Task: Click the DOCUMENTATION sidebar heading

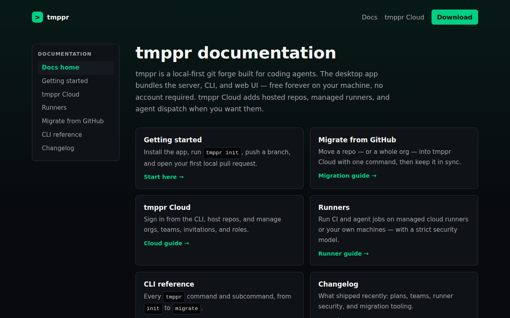Action: point(65,54)
